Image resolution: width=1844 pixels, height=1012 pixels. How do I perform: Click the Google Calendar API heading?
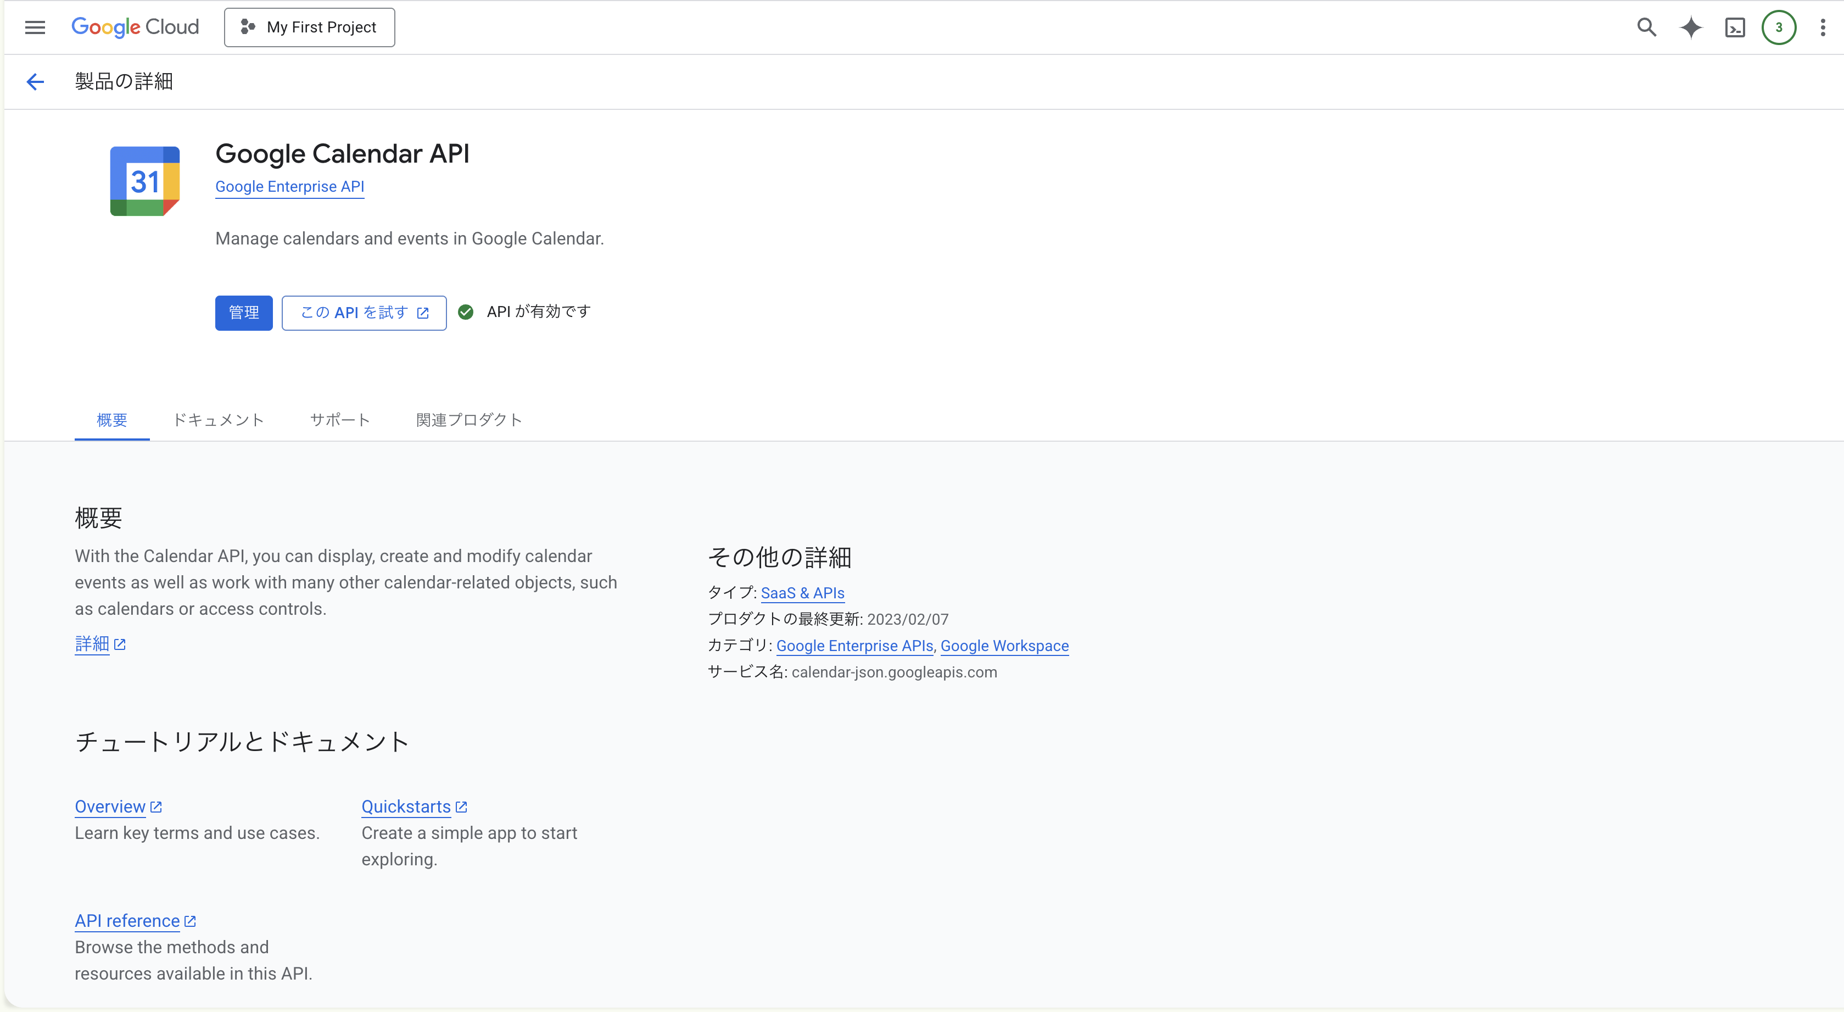pos(343,153)
